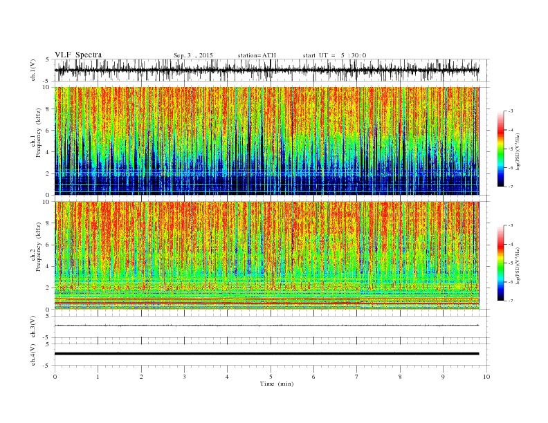Click the time axis tick label "5"
548x423 pixels.
(x=271, y=377)
